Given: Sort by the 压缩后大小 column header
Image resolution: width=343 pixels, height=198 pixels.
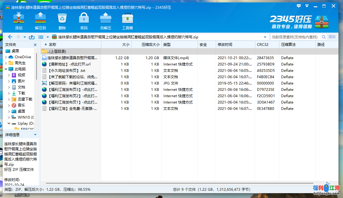Looking at the screenshot, I should click(150, 45).
